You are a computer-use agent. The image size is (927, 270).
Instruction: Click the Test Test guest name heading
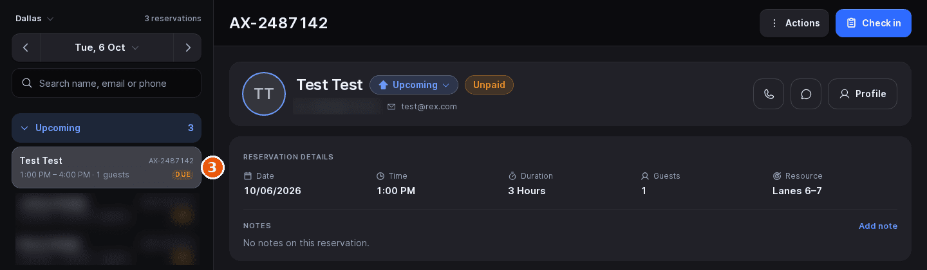coord(330,84)
